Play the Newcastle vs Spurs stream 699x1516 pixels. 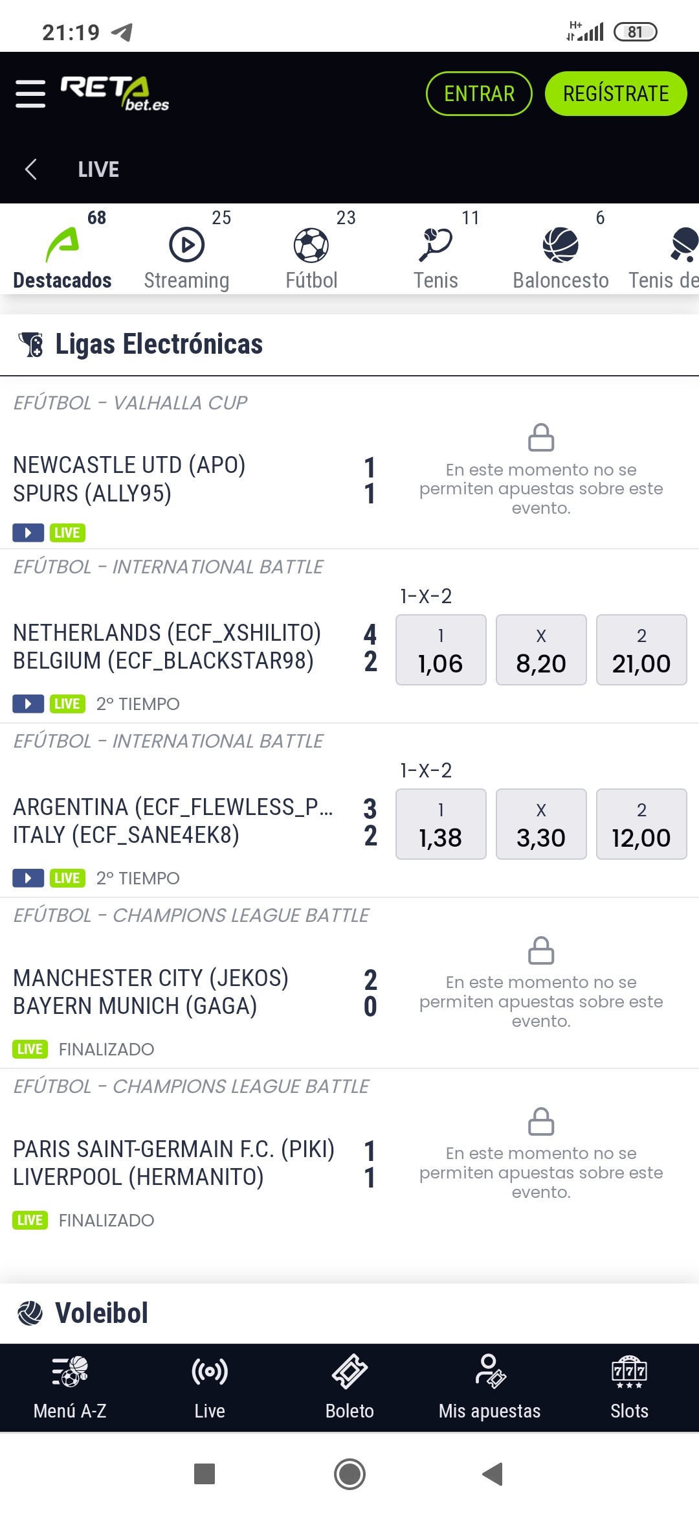click(28, 533)
